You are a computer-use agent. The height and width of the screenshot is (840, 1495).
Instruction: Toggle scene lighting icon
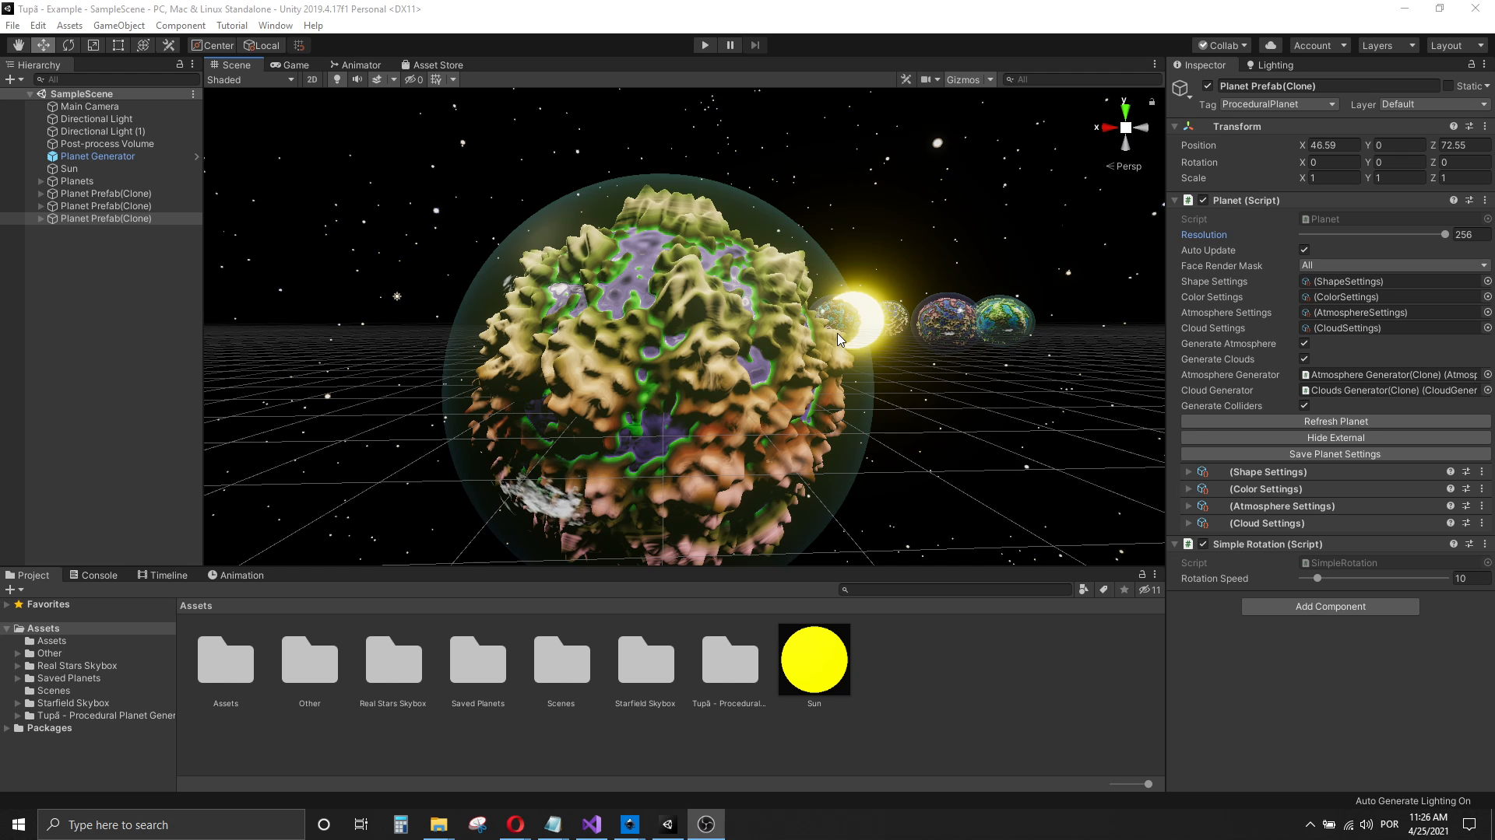336,79
